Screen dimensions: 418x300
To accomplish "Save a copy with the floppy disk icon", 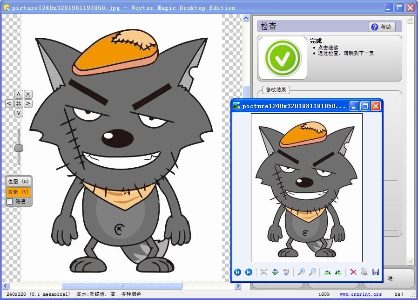I will tap(375, 272).
